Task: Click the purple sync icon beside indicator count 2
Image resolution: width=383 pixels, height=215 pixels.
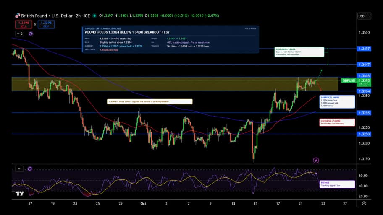Action: (31, 34)
